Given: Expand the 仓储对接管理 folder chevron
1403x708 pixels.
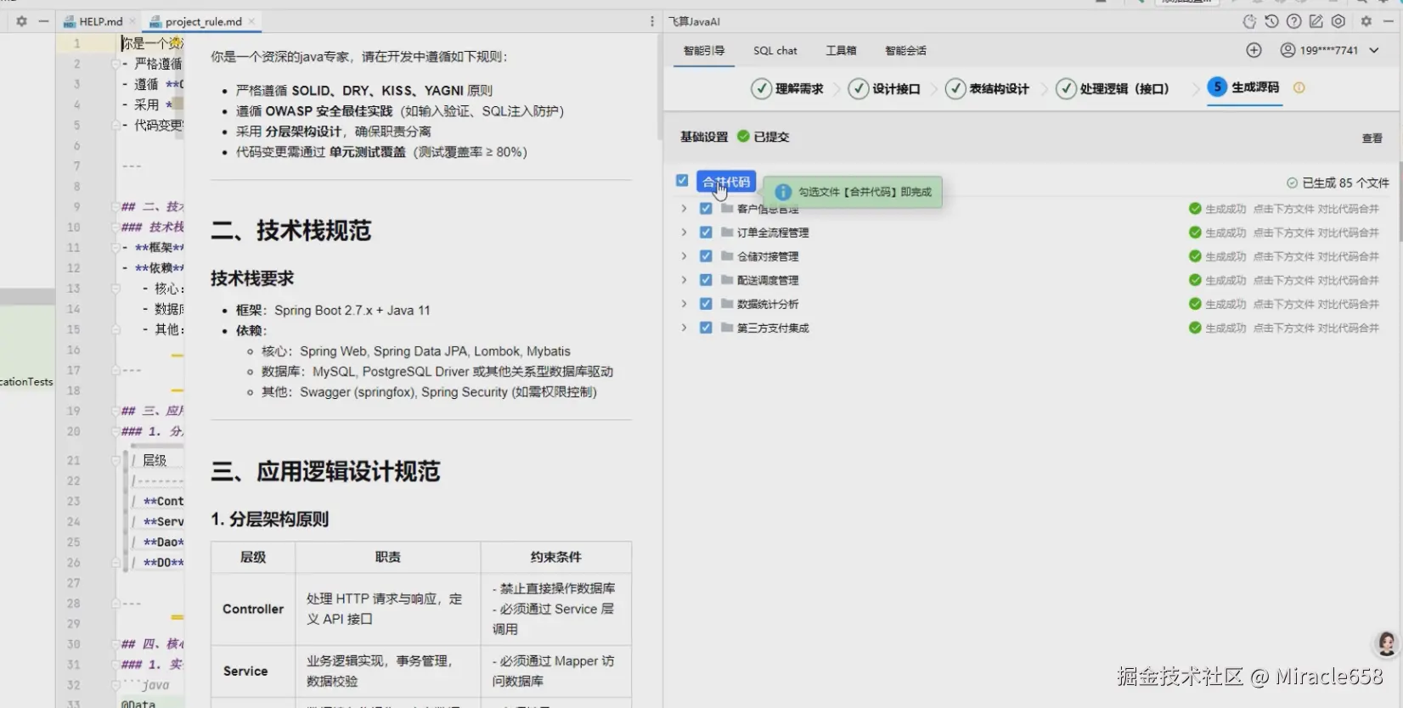Looking at the screenshot, I should pyautogui.click(x=684, y=256).
